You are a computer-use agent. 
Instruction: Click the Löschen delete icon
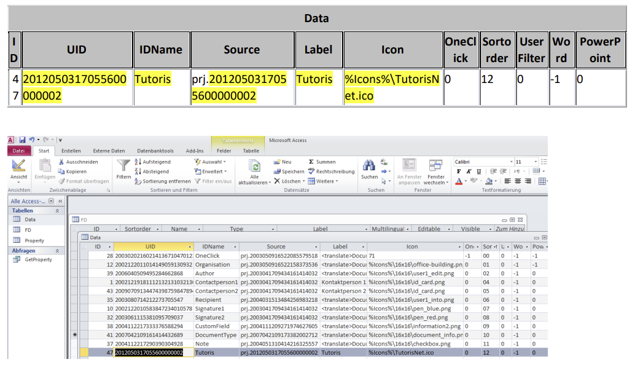[277, 181]
